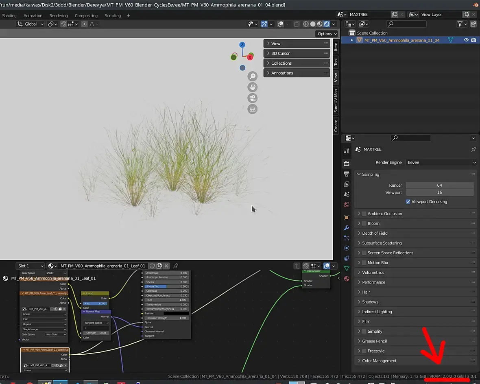Uncheck the Viewport Denoising checkbox
Image resolution: width=480 pixels, height=384 pixels.
click(x=408, y=202)
